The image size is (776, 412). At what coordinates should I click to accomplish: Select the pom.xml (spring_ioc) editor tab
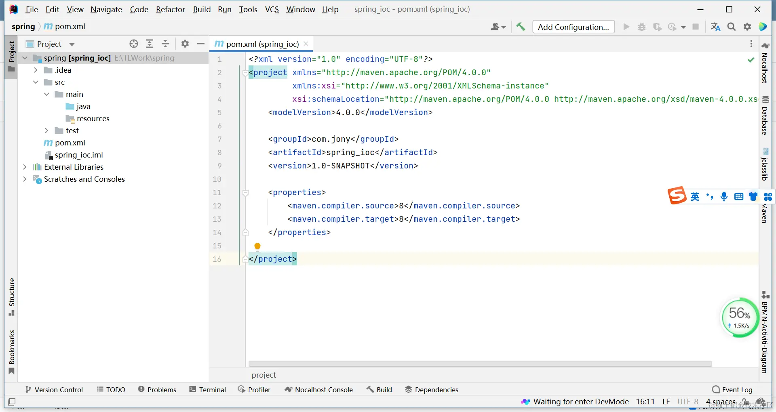point(261,44)
